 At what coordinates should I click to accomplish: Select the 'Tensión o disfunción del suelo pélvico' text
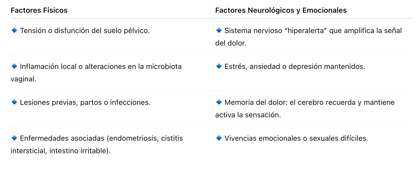(85, 31)
